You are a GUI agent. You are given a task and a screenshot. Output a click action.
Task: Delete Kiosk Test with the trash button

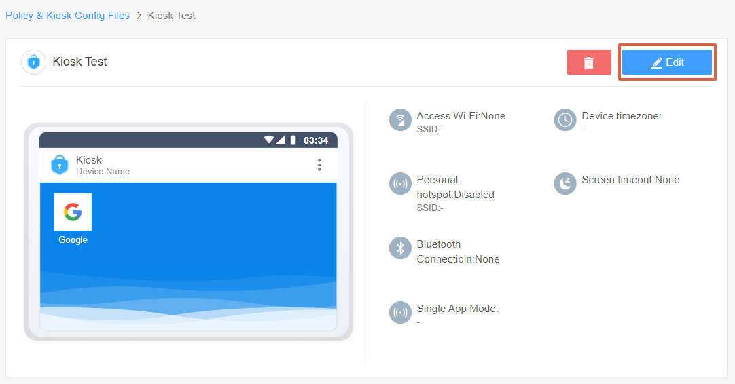[589, 62]
